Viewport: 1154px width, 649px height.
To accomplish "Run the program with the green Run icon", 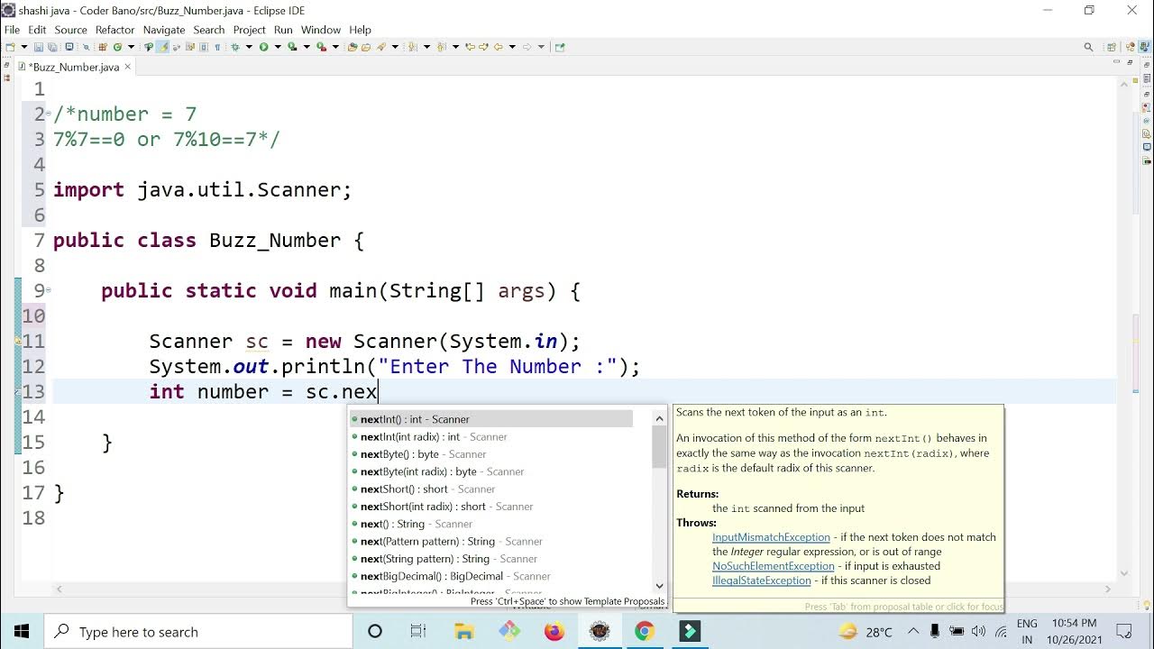I will click(x=263, y=47).
